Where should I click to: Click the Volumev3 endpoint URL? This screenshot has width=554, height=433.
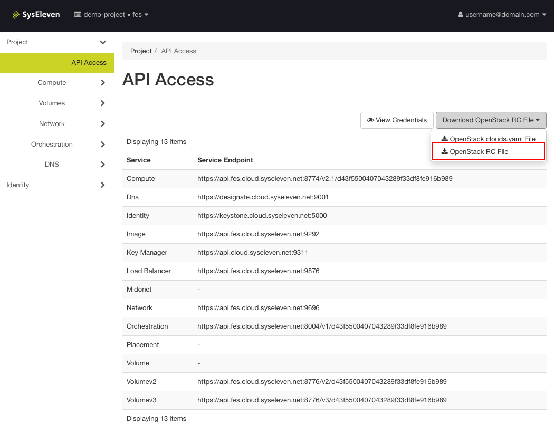point(322,400)
